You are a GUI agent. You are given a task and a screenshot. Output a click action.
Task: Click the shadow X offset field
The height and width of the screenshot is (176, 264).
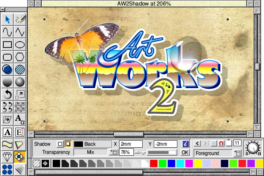(x=131, y=144)
